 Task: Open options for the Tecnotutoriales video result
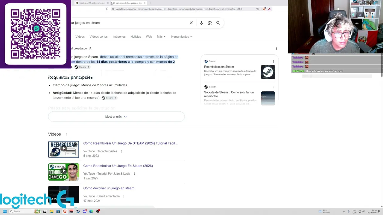121,151
